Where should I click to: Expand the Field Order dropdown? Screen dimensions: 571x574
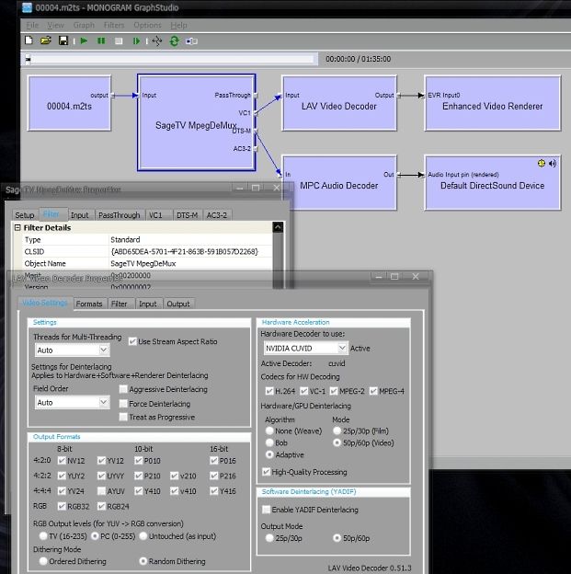[x=103, y=402]
